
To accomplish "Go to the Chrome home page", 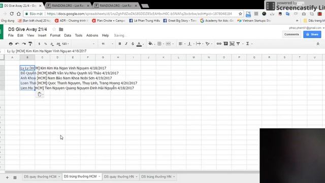I will pyautogui.click(x=19, y=14).
